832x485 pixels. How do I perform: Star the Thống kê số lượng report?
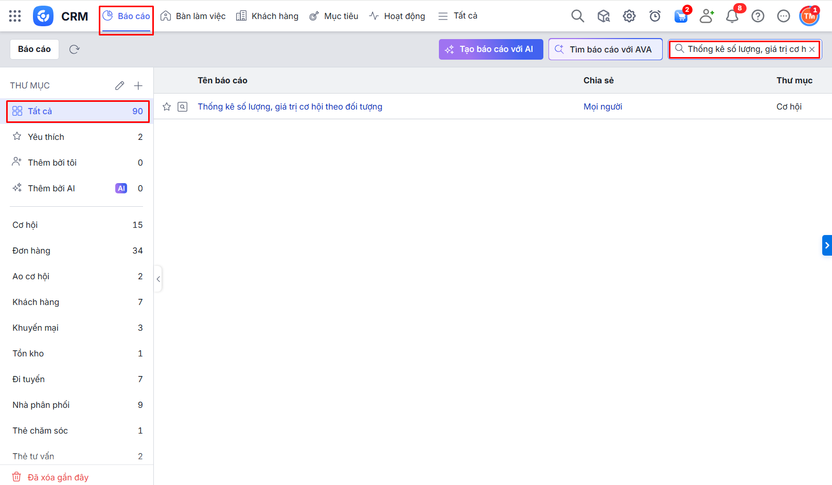click(x=167, y=106)
